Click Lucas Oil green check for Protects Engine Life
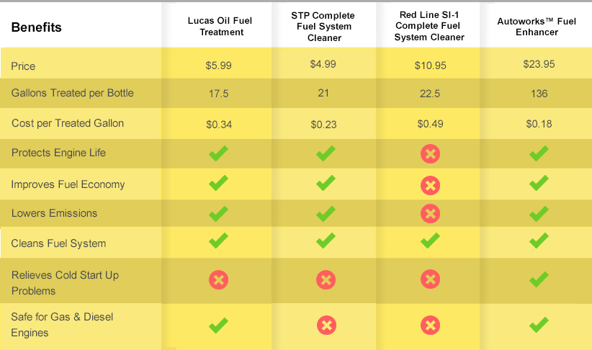 [219, 153]
